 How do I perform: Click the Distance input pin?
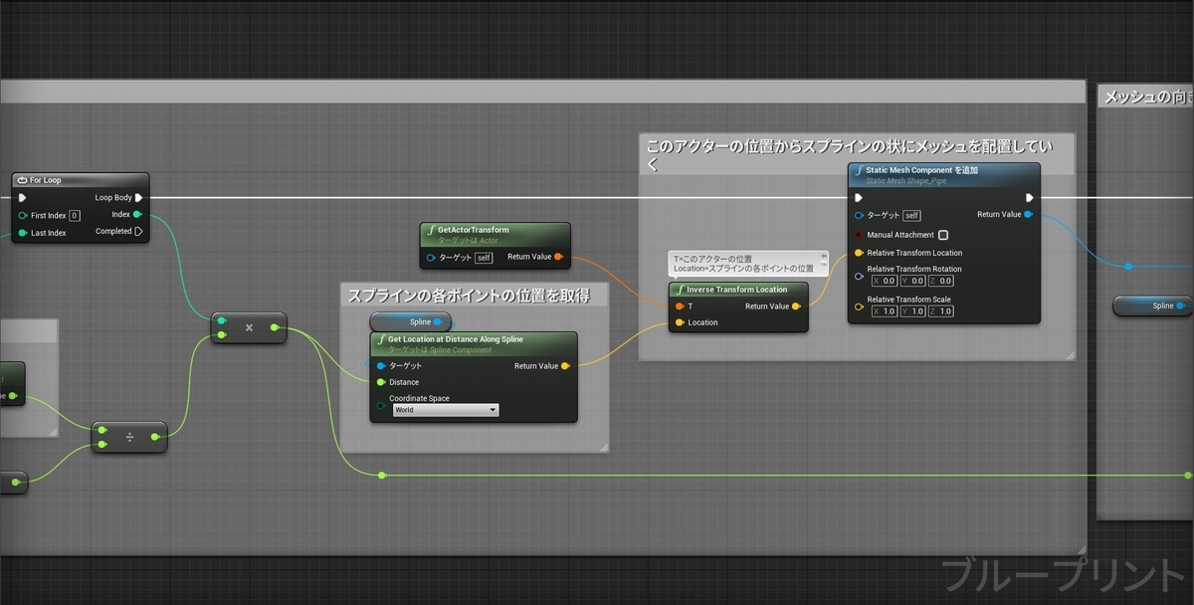point(381,382)
